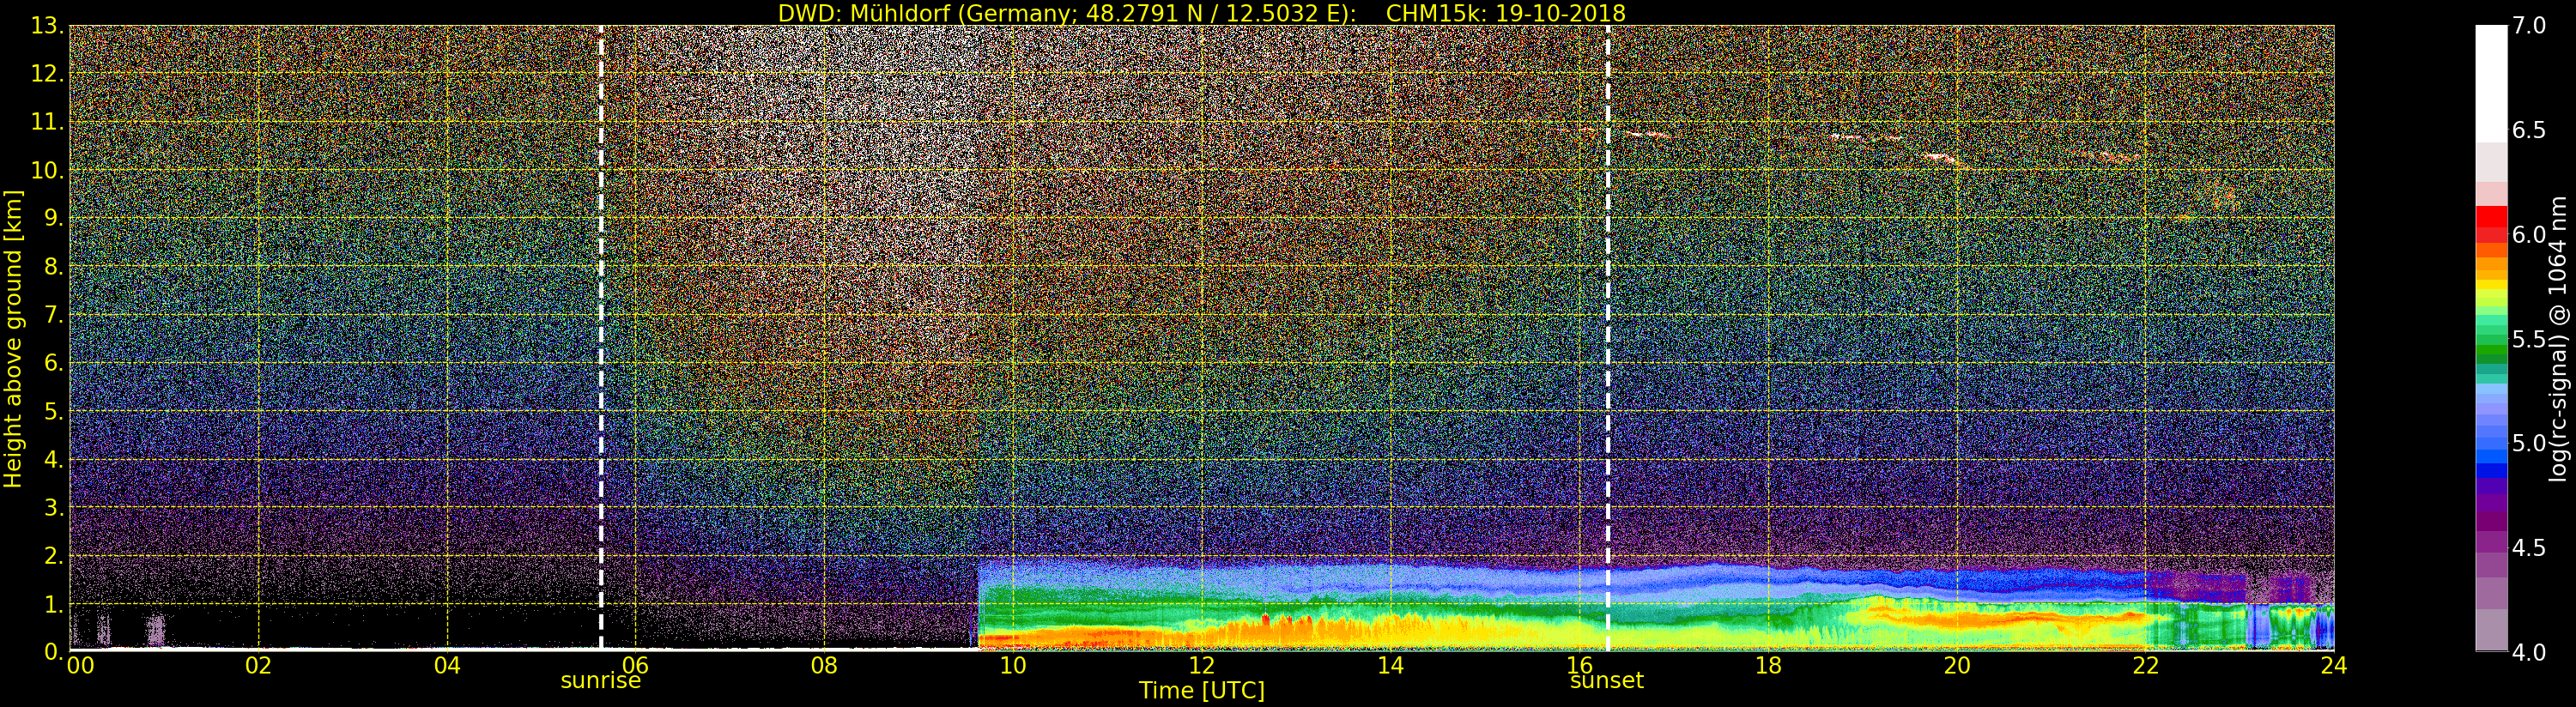This screenshot has width=2576, height=707.
Task: Click the height axis tick label "13."
Action: [x=47, y=26]
